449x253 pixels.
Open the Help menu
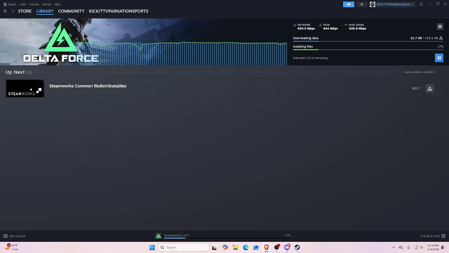[x=57, y=4]
